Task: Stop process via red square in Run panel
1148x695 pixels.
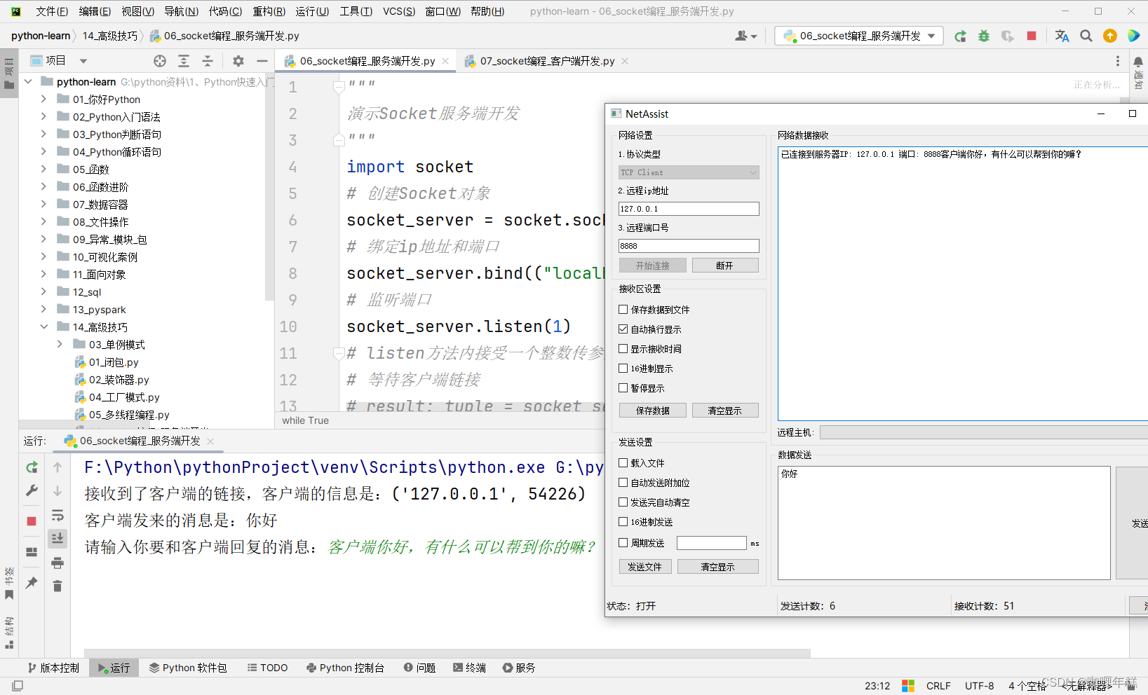Action: (x=32, y=521)
